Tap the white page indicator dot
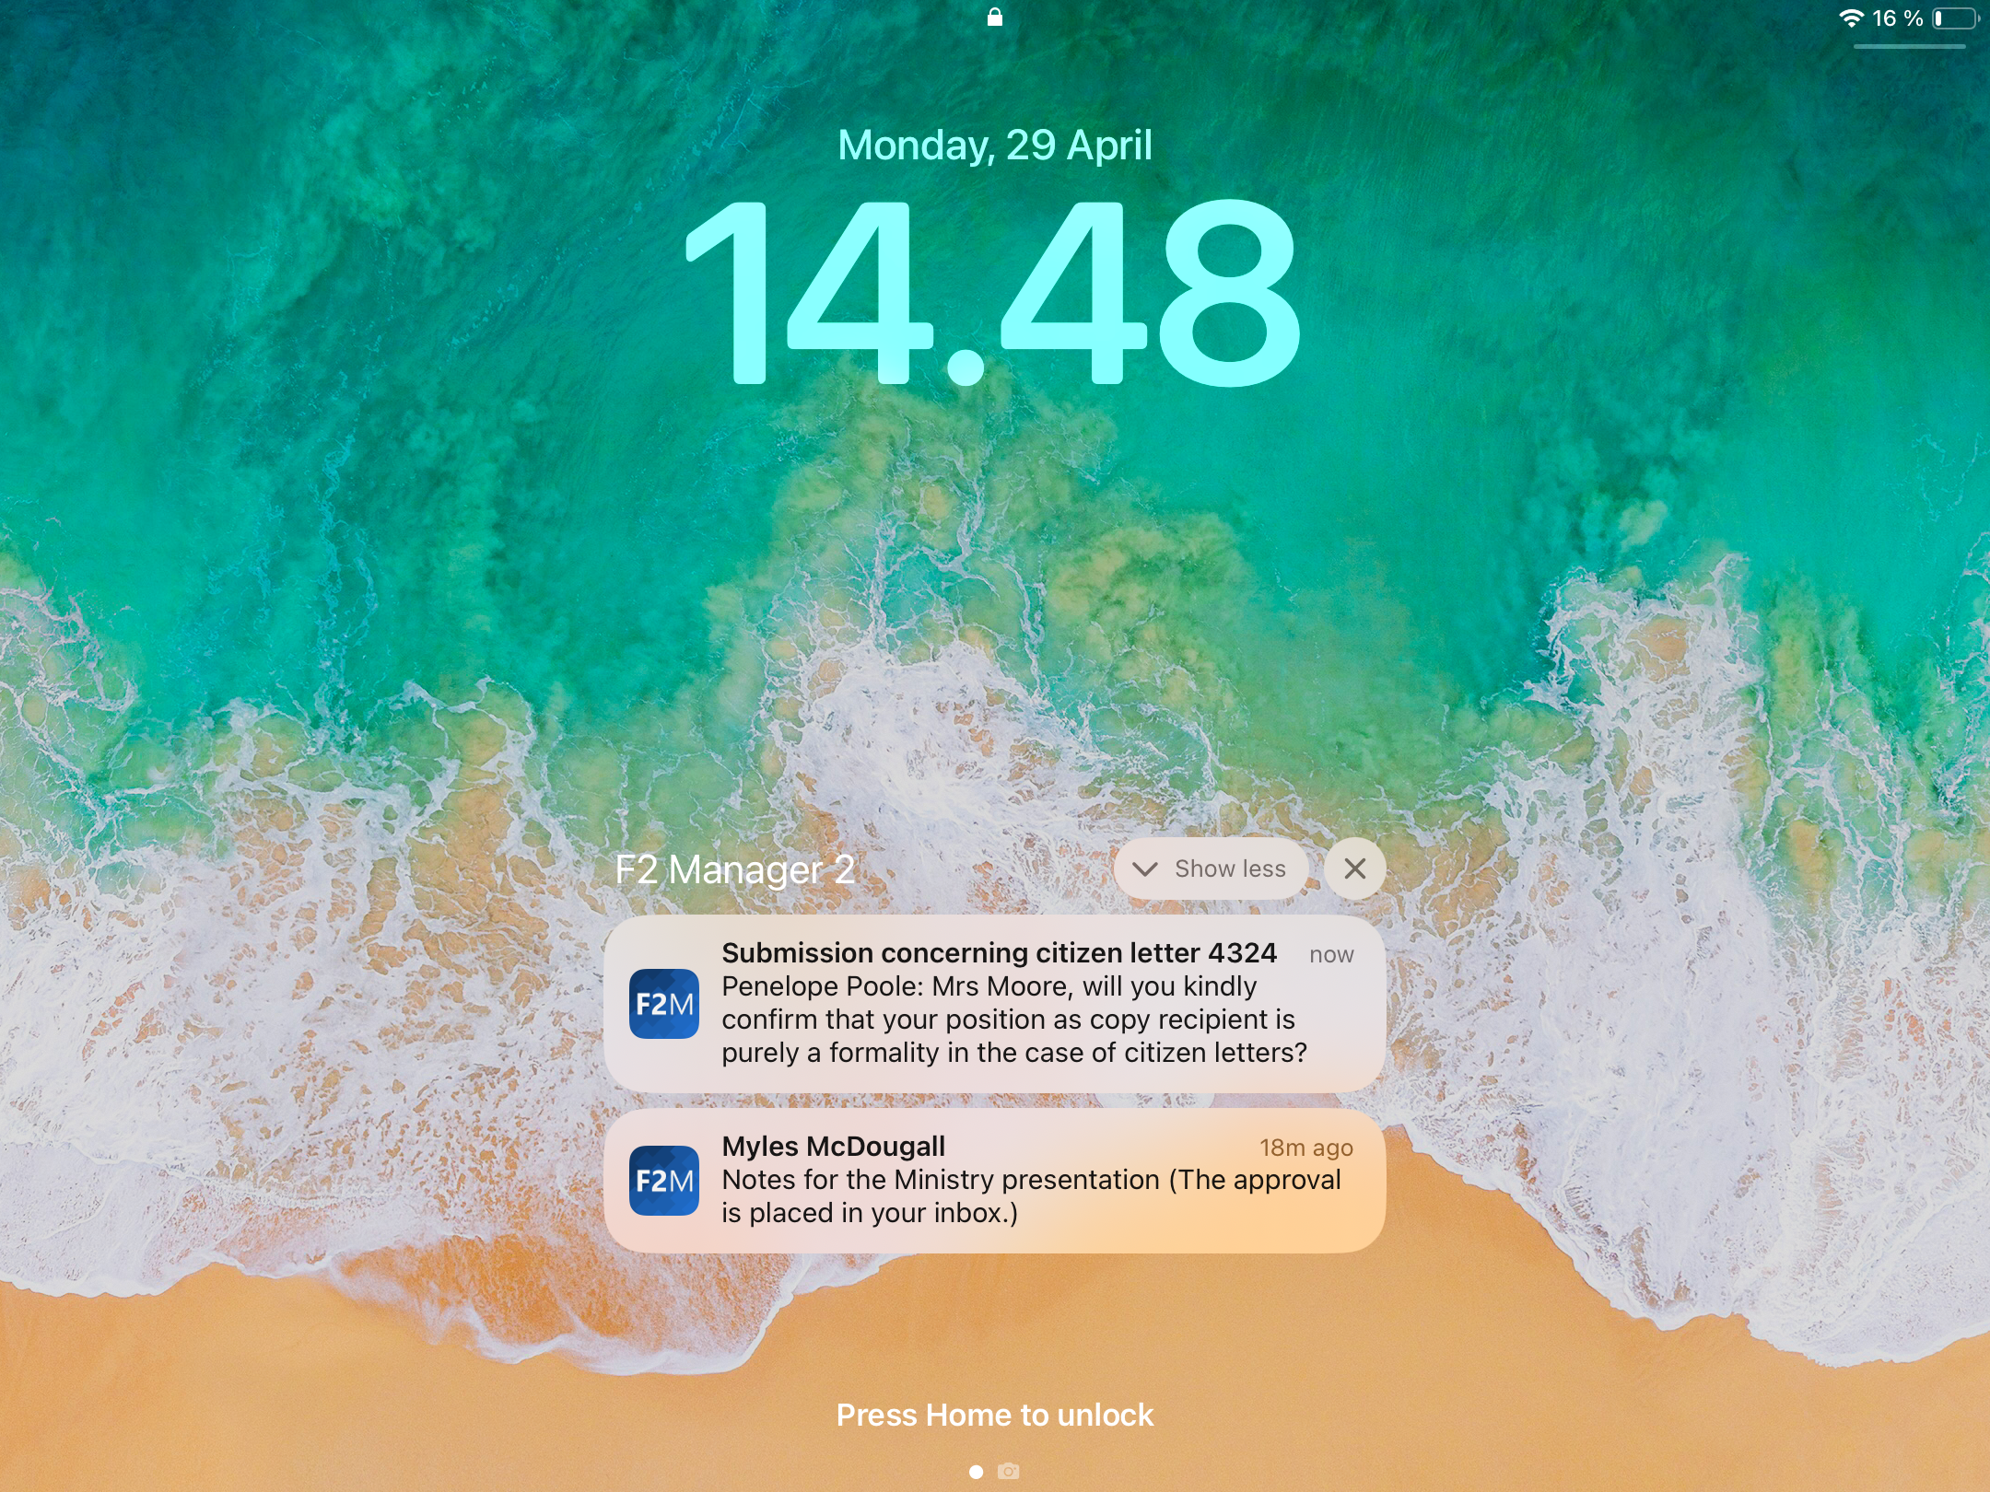The width and height of the screenshot is (1990, 1492). (x=976, y=1472)
